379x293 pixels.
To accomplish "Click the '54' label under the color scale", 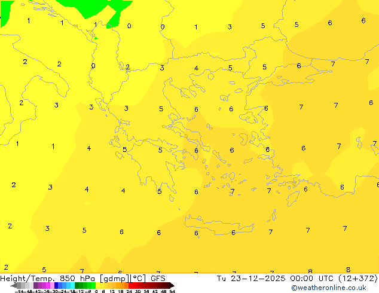I will click(172, 292).
